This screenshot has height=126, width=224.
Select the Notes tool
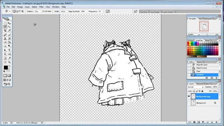5,58
